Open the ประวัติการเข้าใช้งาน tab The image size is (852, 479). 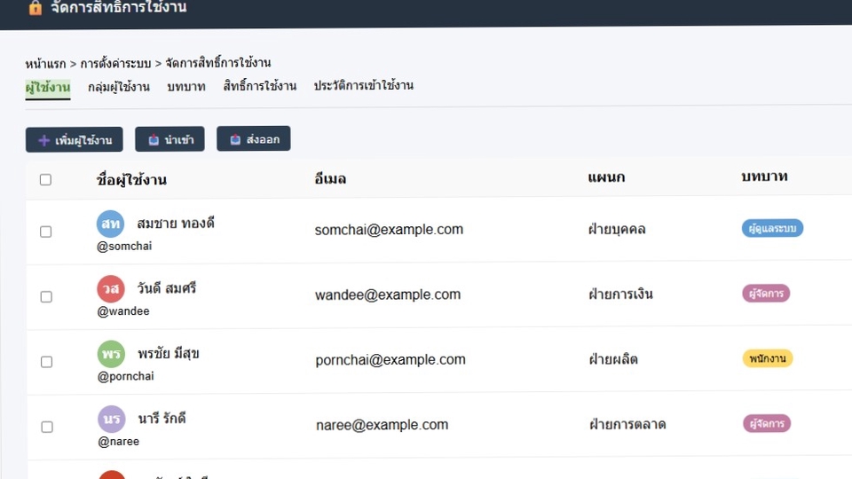pos(364,85)
